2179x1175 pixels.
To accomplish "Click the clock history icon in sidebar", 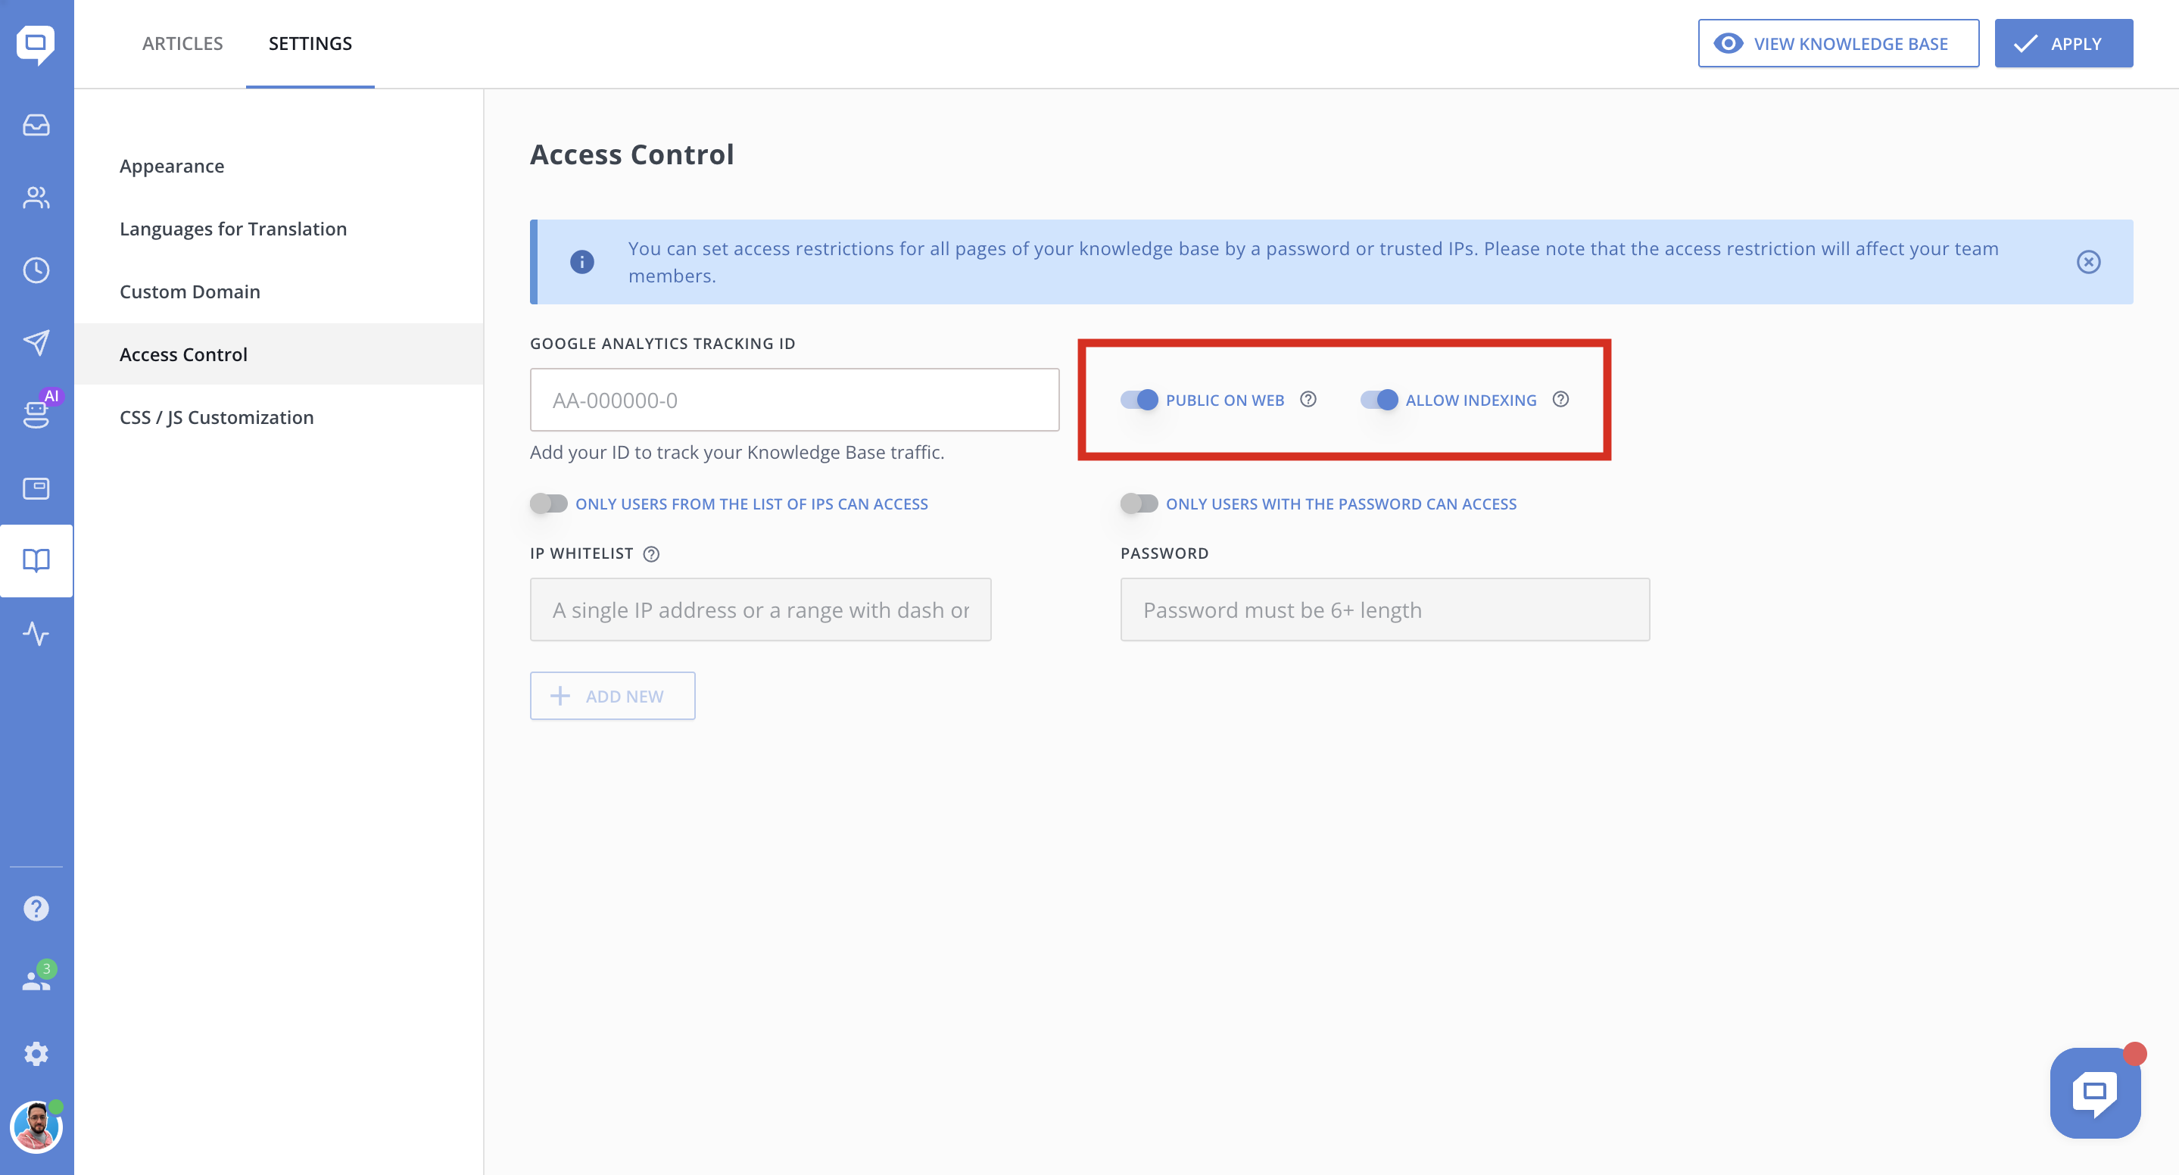I will pos(36,271).
